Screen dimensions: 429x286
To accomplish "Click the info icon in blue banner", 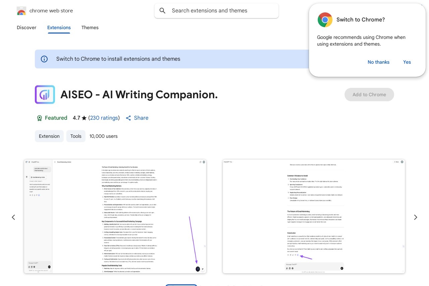I will [44, 59].
